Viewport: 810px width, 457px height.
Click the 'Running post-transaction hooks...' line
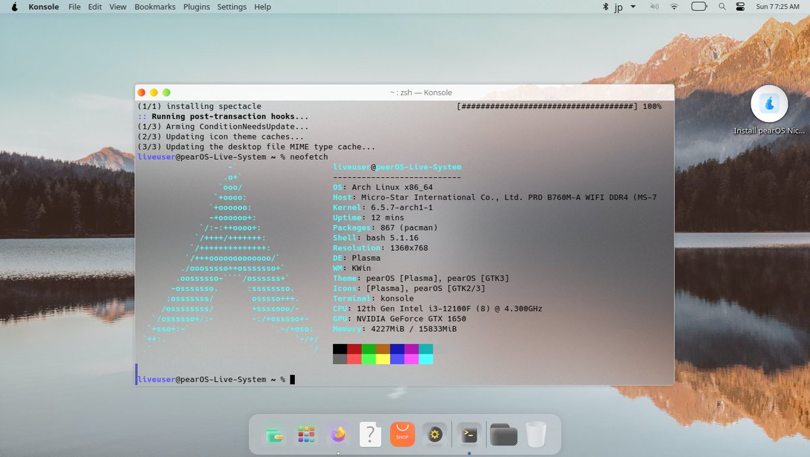(223, 117)
